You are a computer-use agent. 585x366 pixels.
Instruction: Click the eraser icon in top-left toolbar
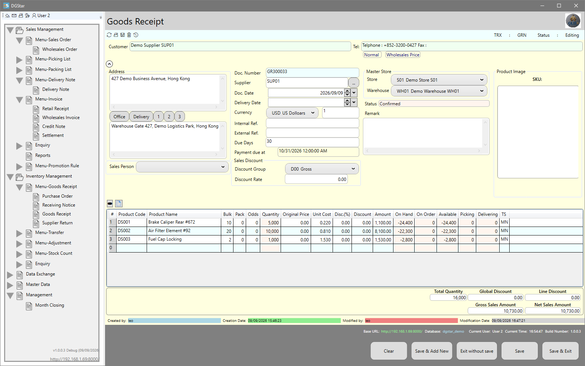coord(7,16)
